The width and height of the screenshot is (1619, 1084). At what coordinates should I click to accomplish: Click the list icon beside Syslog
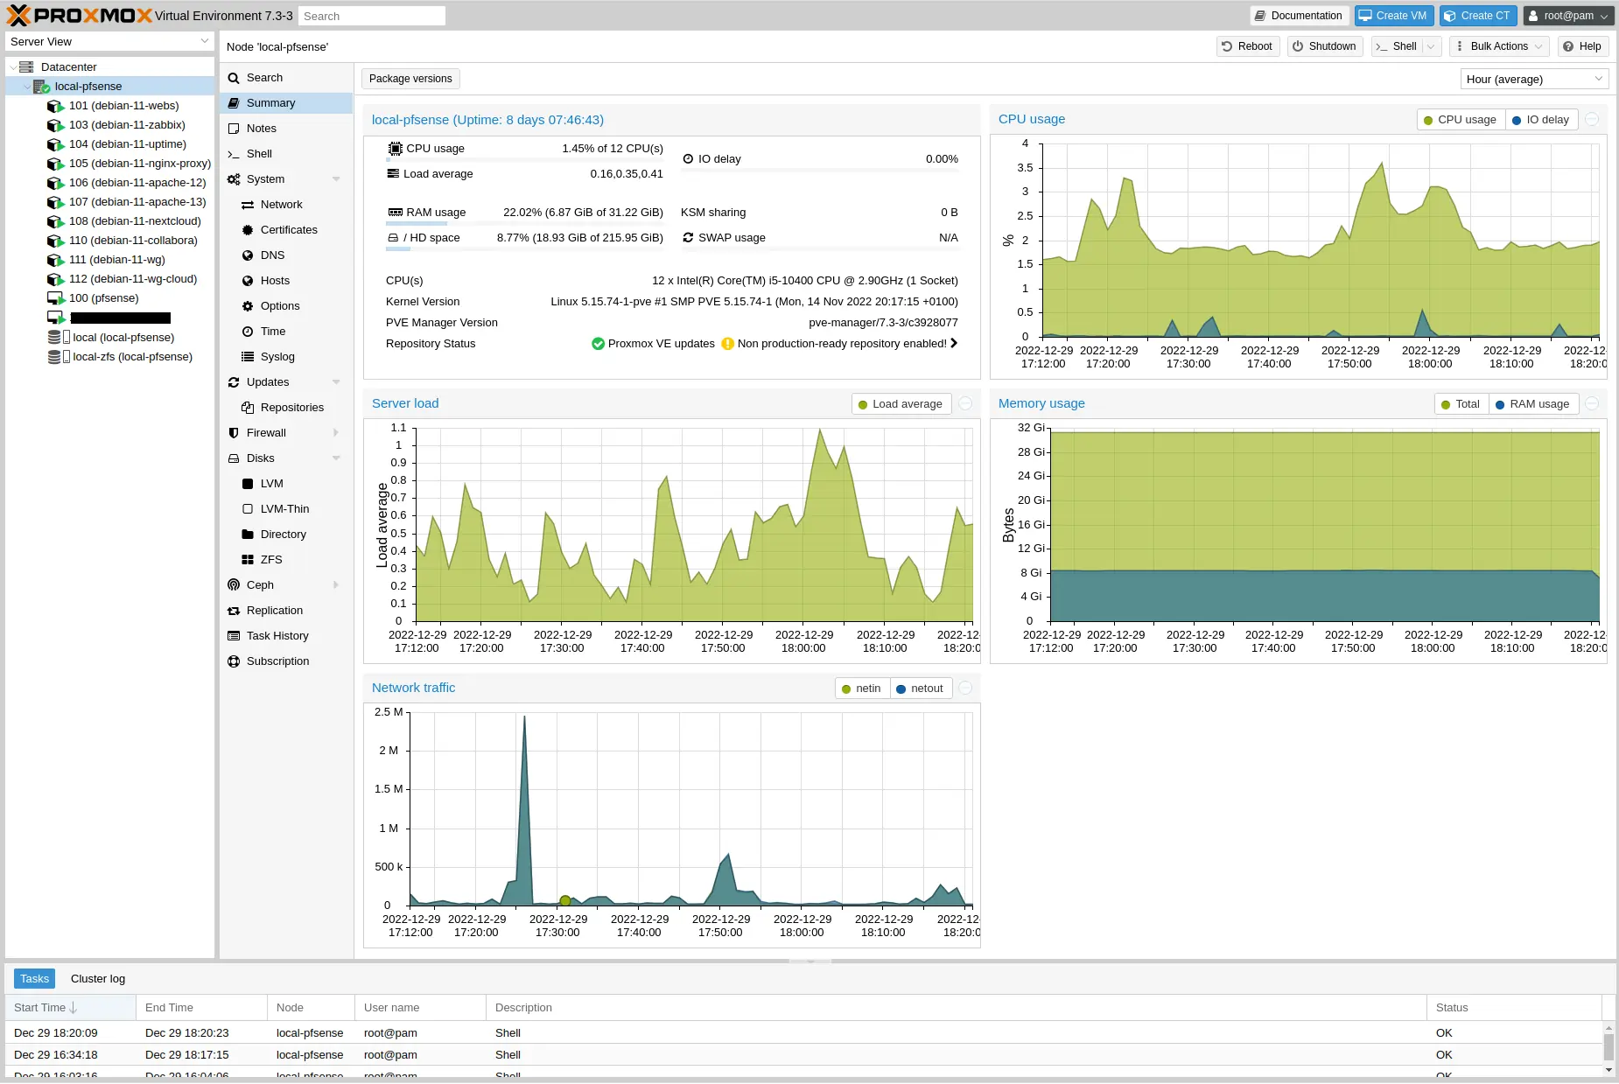248,357
